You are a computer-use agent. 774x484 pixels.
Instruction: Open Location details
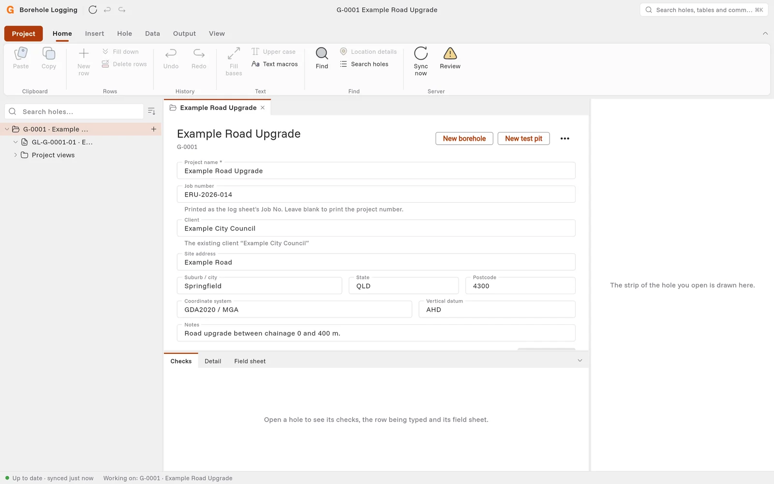click(368, 52)
